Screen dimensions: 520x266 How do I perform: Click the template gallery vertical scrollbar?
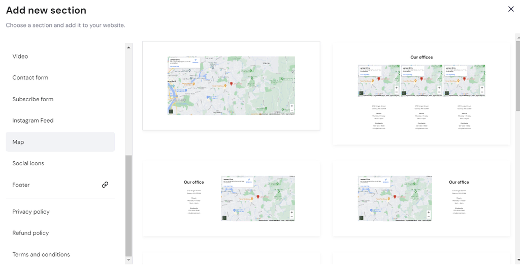[x=517, y=76]
